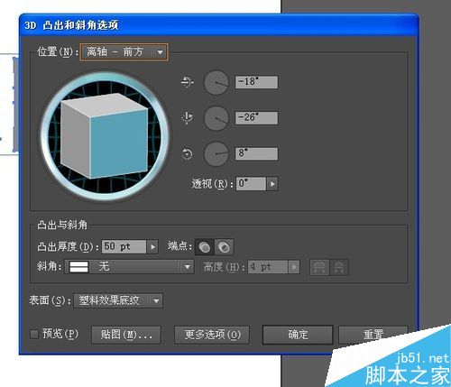Adjust the Z-axis rotation dial

216,153
